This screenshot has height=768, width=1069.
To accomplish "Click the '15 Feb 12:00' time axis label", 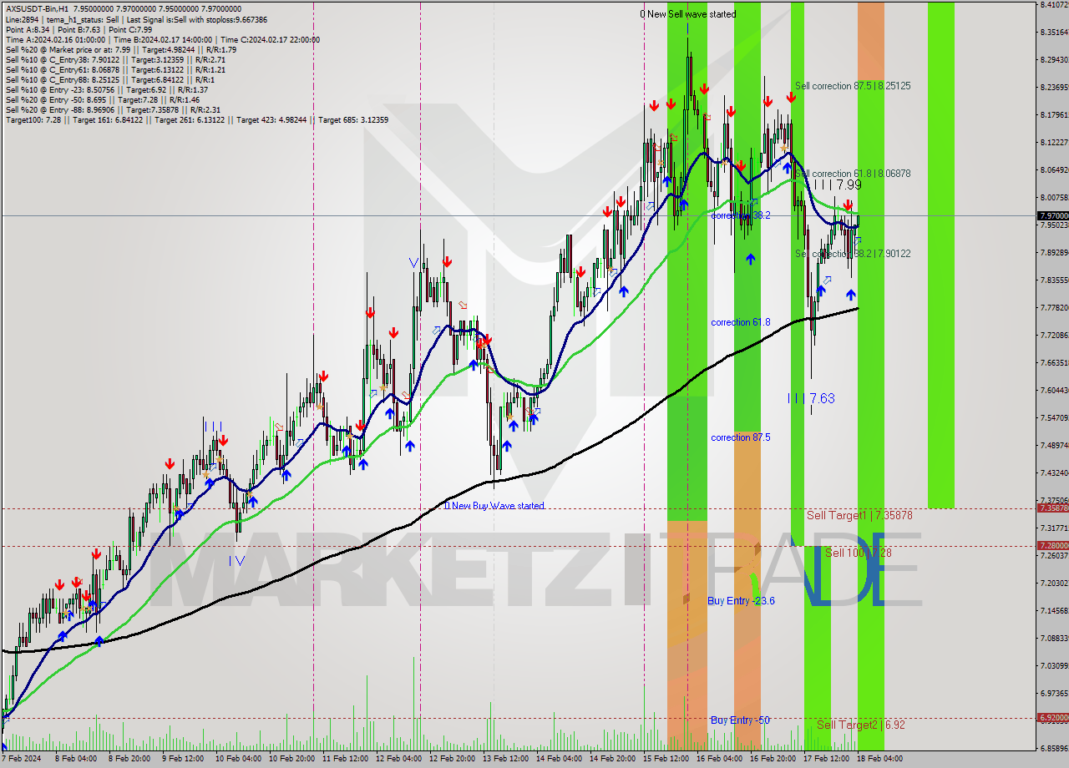I will point(664,759).
